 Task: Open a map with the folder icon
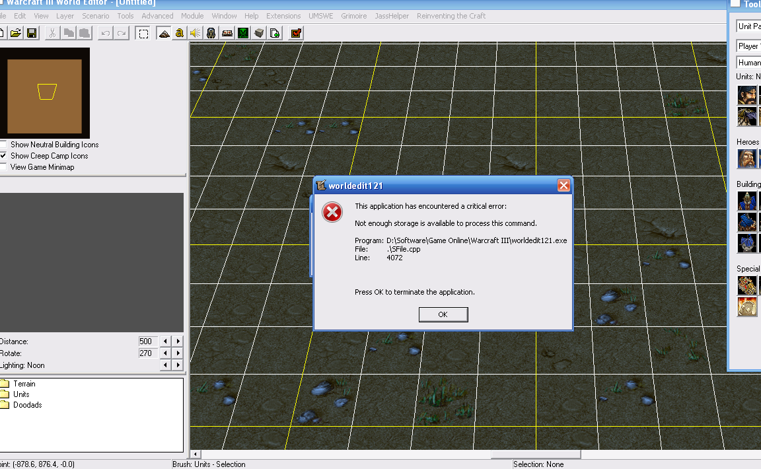coord(16,33)
